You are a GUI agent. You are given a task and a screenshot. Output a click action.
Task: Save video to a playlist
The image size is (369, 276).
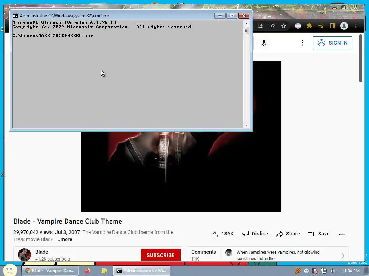point(319,234)
